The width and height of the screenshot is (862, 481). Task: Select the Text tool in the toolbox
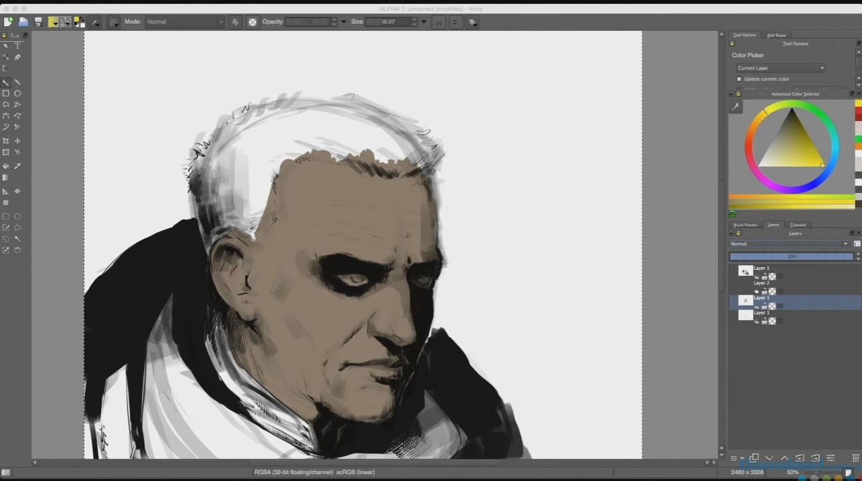pyautogui.click(x=18, y=46)
